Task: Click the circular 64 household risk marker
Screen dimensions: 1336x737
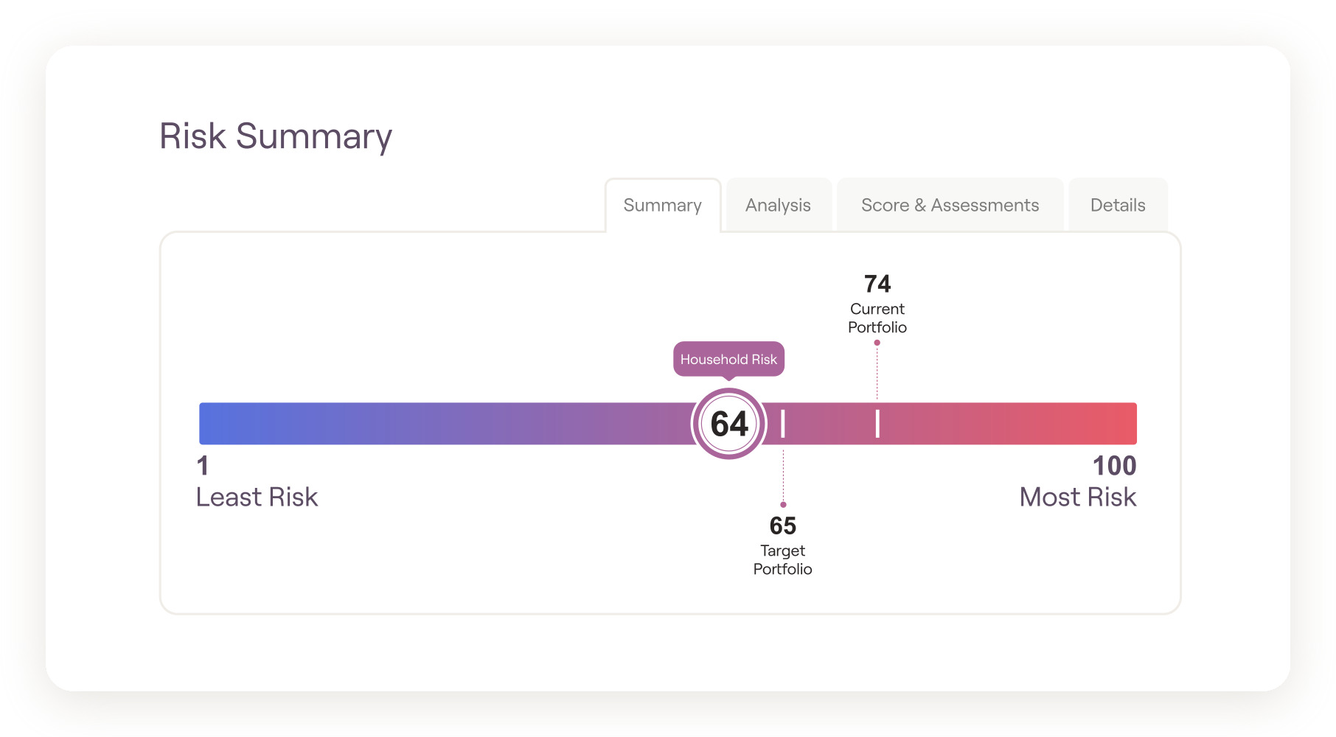Action: click(x=728, y=424)
